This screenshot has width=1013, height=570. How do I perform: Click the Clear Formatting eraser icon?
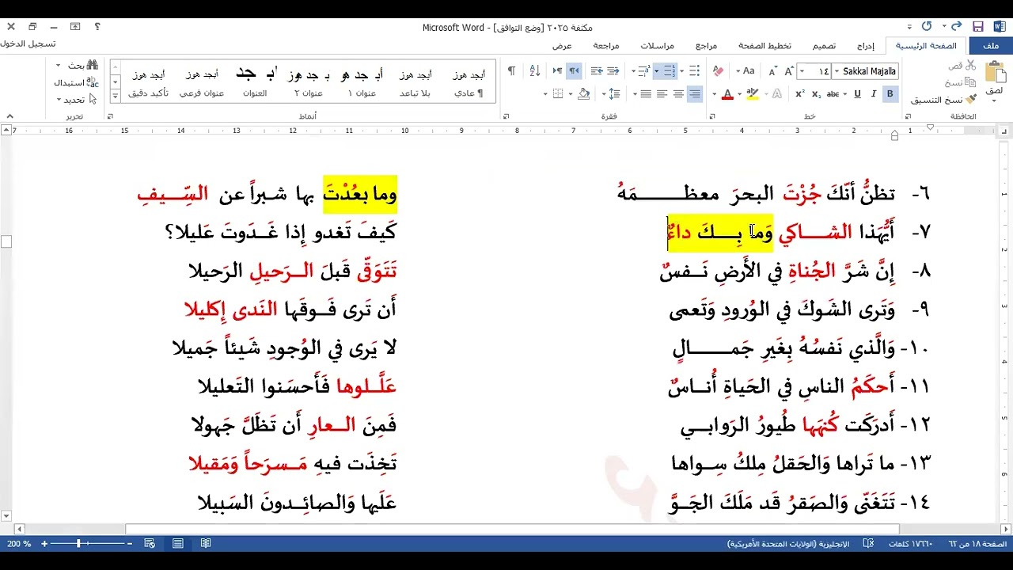coord(719,71)
